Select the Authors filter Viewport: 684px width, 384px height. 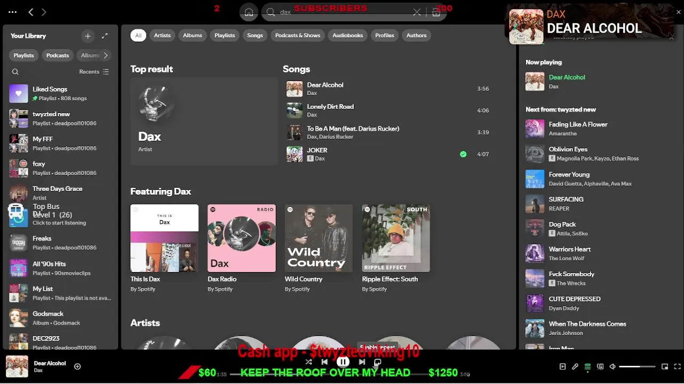tap(416, 35)
